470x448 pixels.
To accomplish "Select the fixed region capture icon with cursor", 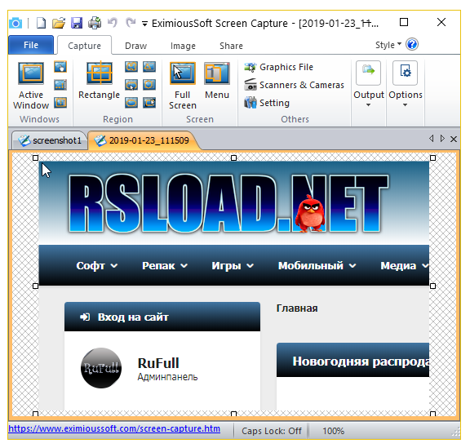I will (x=149, y=103).
